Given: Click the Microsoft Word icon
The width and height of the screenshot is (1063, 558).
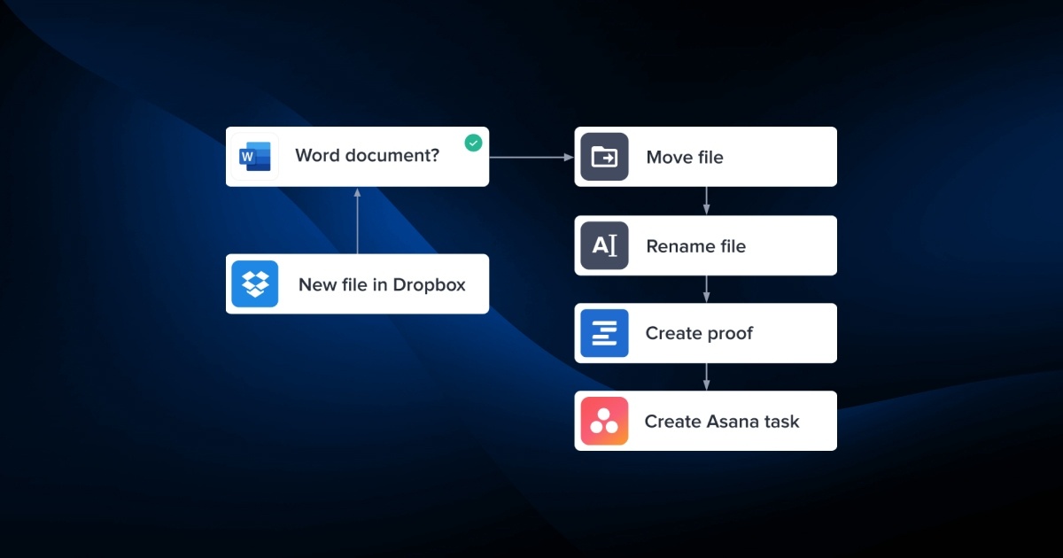Looking at the screenshot, I should pos(253,157).
